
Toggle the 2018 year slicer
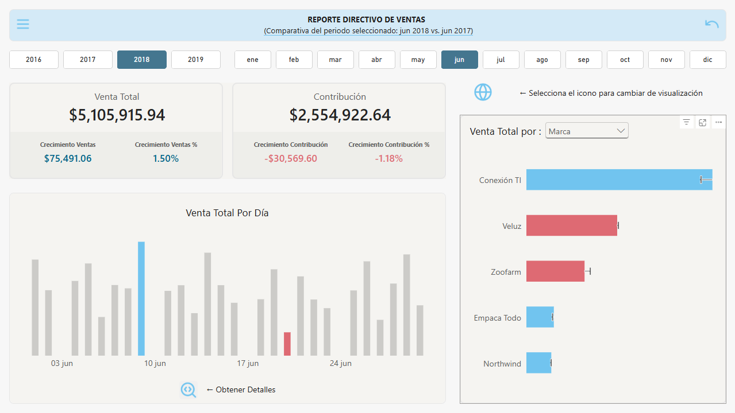coord(142,60)
